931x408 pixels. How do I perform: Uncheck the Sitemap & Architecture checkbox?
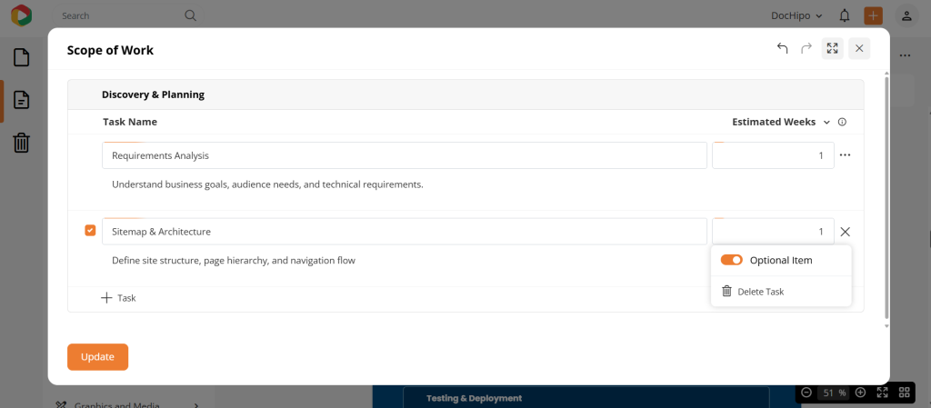(90, 231)
